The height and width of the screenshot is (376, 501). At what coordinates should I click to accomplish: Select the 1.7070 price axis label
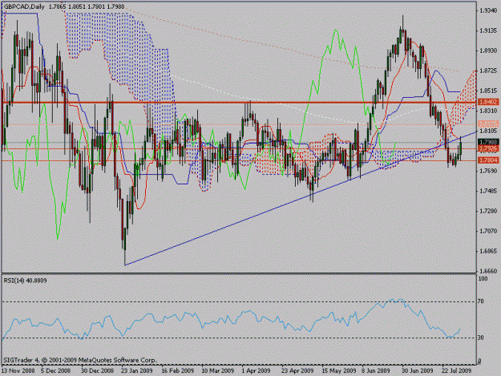(489, 231)
